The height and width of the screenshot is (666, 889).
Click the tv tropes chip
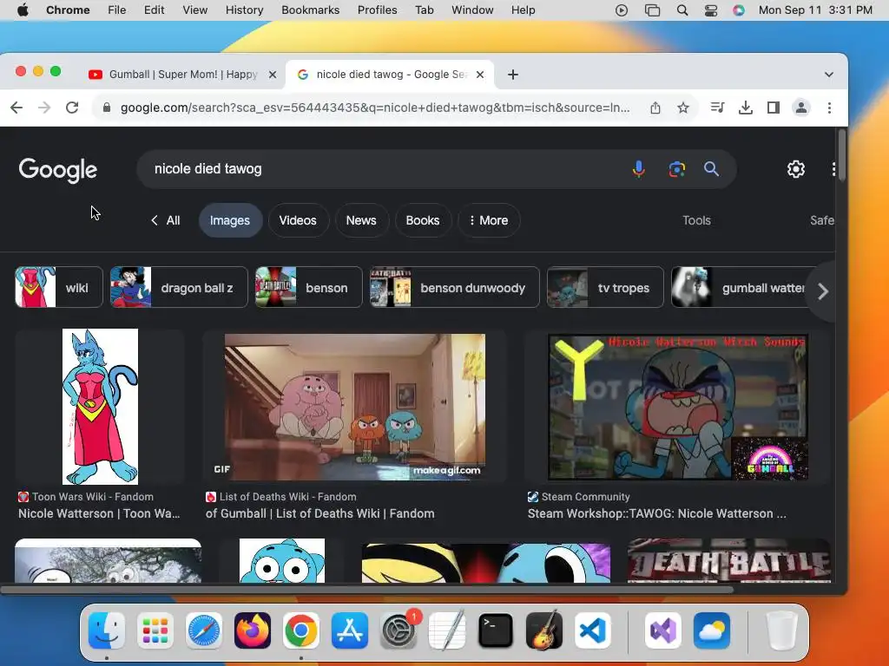pos(605,287)
